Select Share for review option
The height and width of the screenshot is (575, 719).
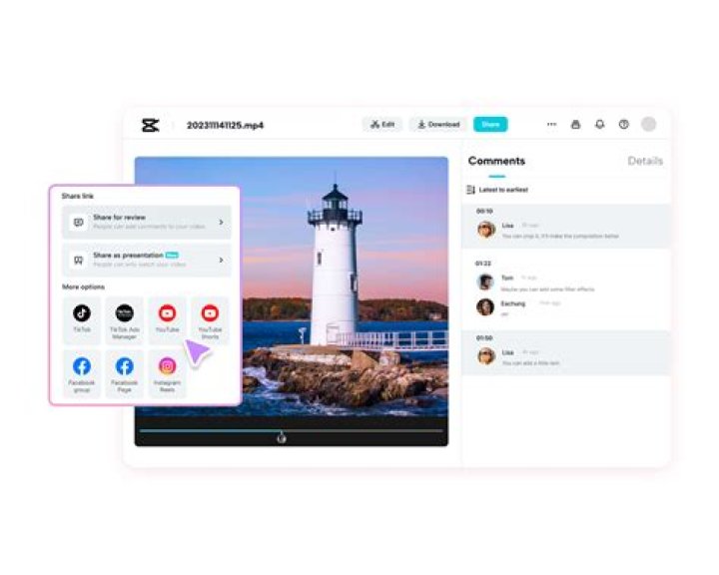[x=147, y=222]
